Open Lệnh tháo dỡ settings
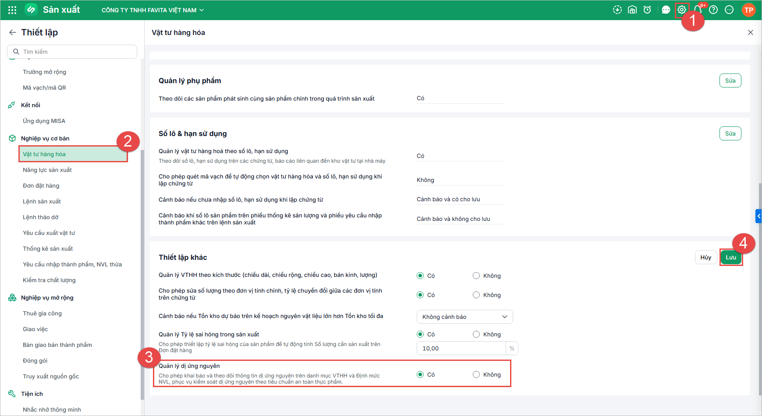 point(40,217)
